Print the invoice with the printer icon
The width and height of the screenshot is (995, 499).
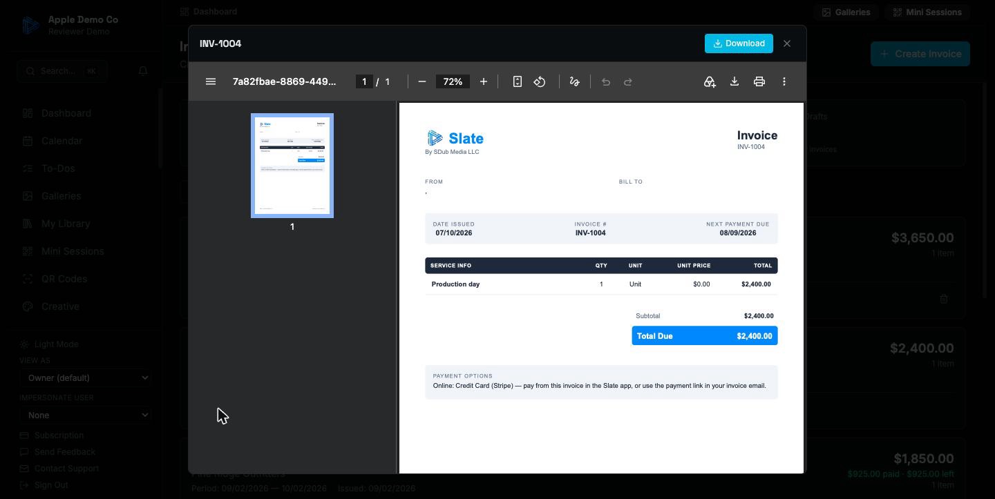[759, 81]
